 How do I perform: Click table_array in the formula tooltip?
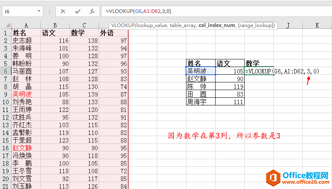pyautogui.click(x=182, y=25)
